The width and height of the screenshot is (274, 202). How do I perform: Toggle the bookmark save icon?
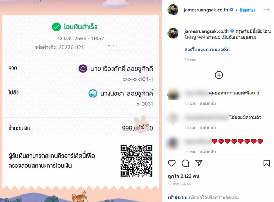(x=266, y=163)
